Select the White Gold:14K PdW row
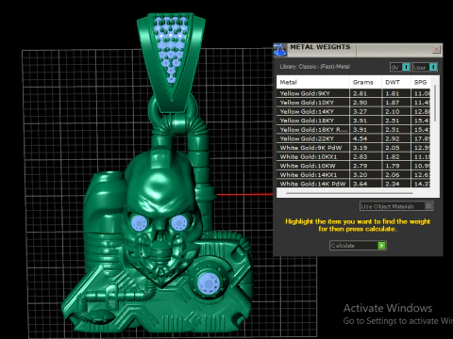The width and height of the screenshot is (453, 339). [354, 184]
